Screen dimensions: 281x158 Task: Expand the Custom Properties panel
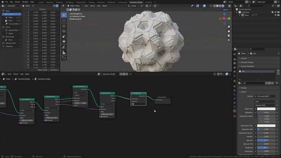point(247,66)
